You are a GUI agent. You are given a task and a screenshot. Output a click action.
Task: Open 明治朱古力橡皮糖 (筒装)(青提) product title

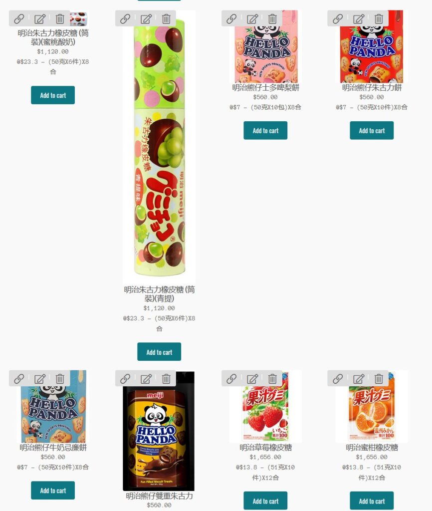click(x=159, y=293)
